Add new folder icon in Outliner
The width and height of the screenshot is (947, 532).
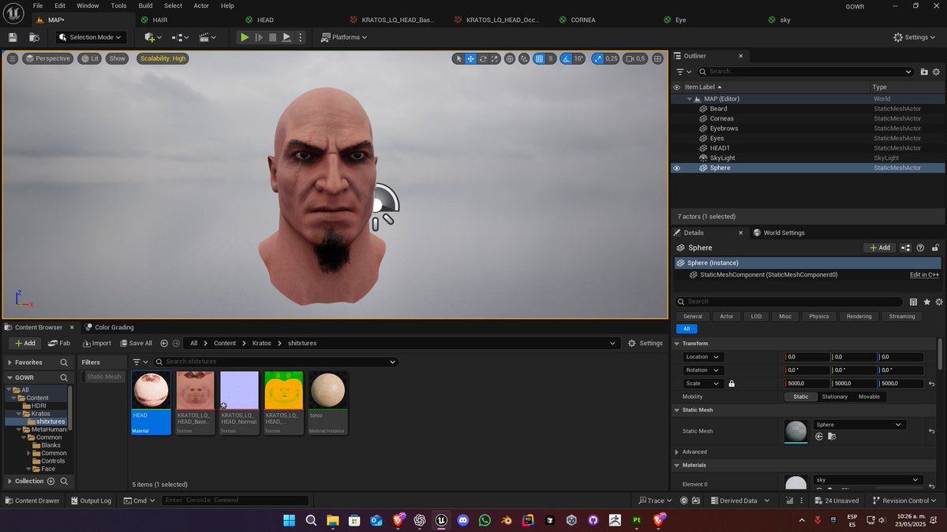click(924, 72)
